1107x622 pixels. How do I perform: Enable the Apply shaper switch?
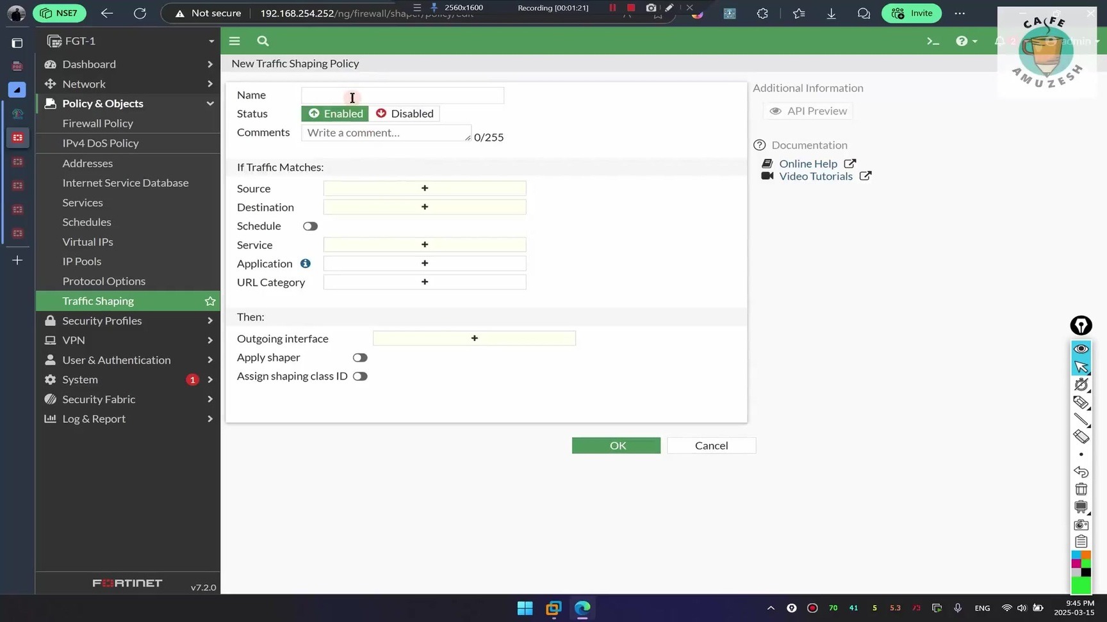(x=360, y=358)
